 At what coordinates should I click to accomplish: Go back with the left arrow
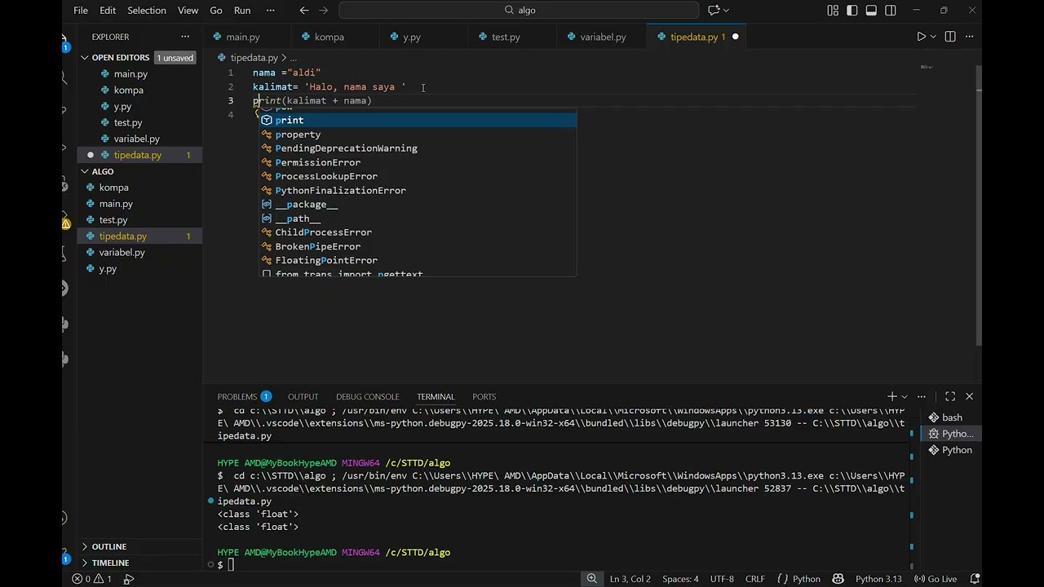click(304, 11)
